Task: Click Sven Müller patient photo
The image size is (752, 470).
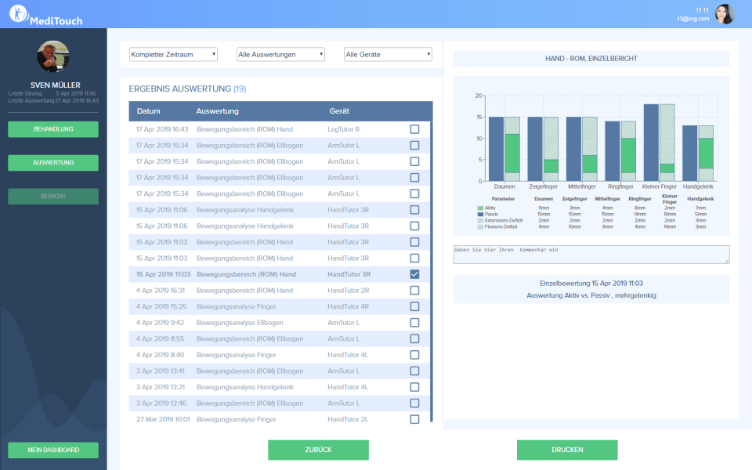Action: (x=53, y=57)
